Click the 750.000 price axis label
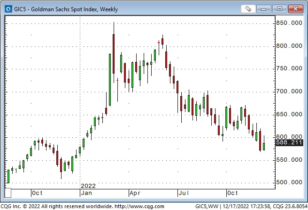This screenshot has width=308, height=210. (x=289, y=68)
